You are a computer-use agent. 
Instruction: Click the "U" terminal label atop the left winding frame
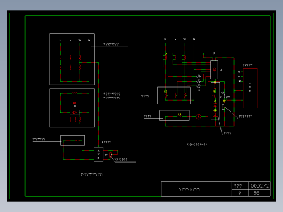pos(60,40)
